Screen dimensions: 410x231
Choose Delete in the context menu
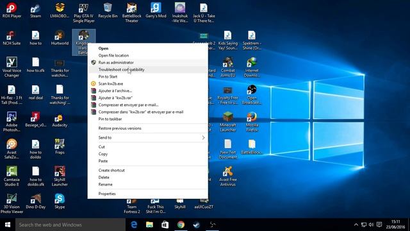coord(148,177)
